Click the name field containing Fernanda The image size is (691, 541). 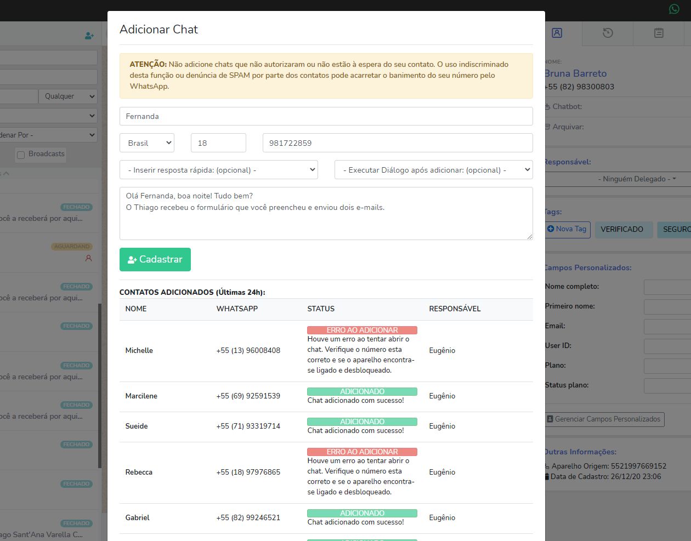(326, 116)
